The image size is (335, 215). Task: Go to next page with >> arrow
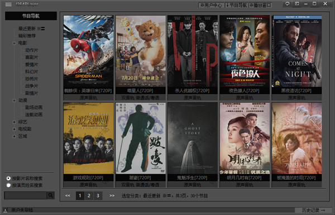[x=112, y=195]
